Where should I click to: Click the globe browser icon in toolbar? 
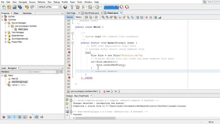pos(65,7)
